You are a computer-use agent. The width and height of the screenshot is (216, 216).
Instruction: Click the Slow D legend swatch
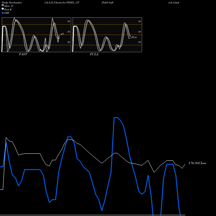pyautogui.click(x=3, y=5)
